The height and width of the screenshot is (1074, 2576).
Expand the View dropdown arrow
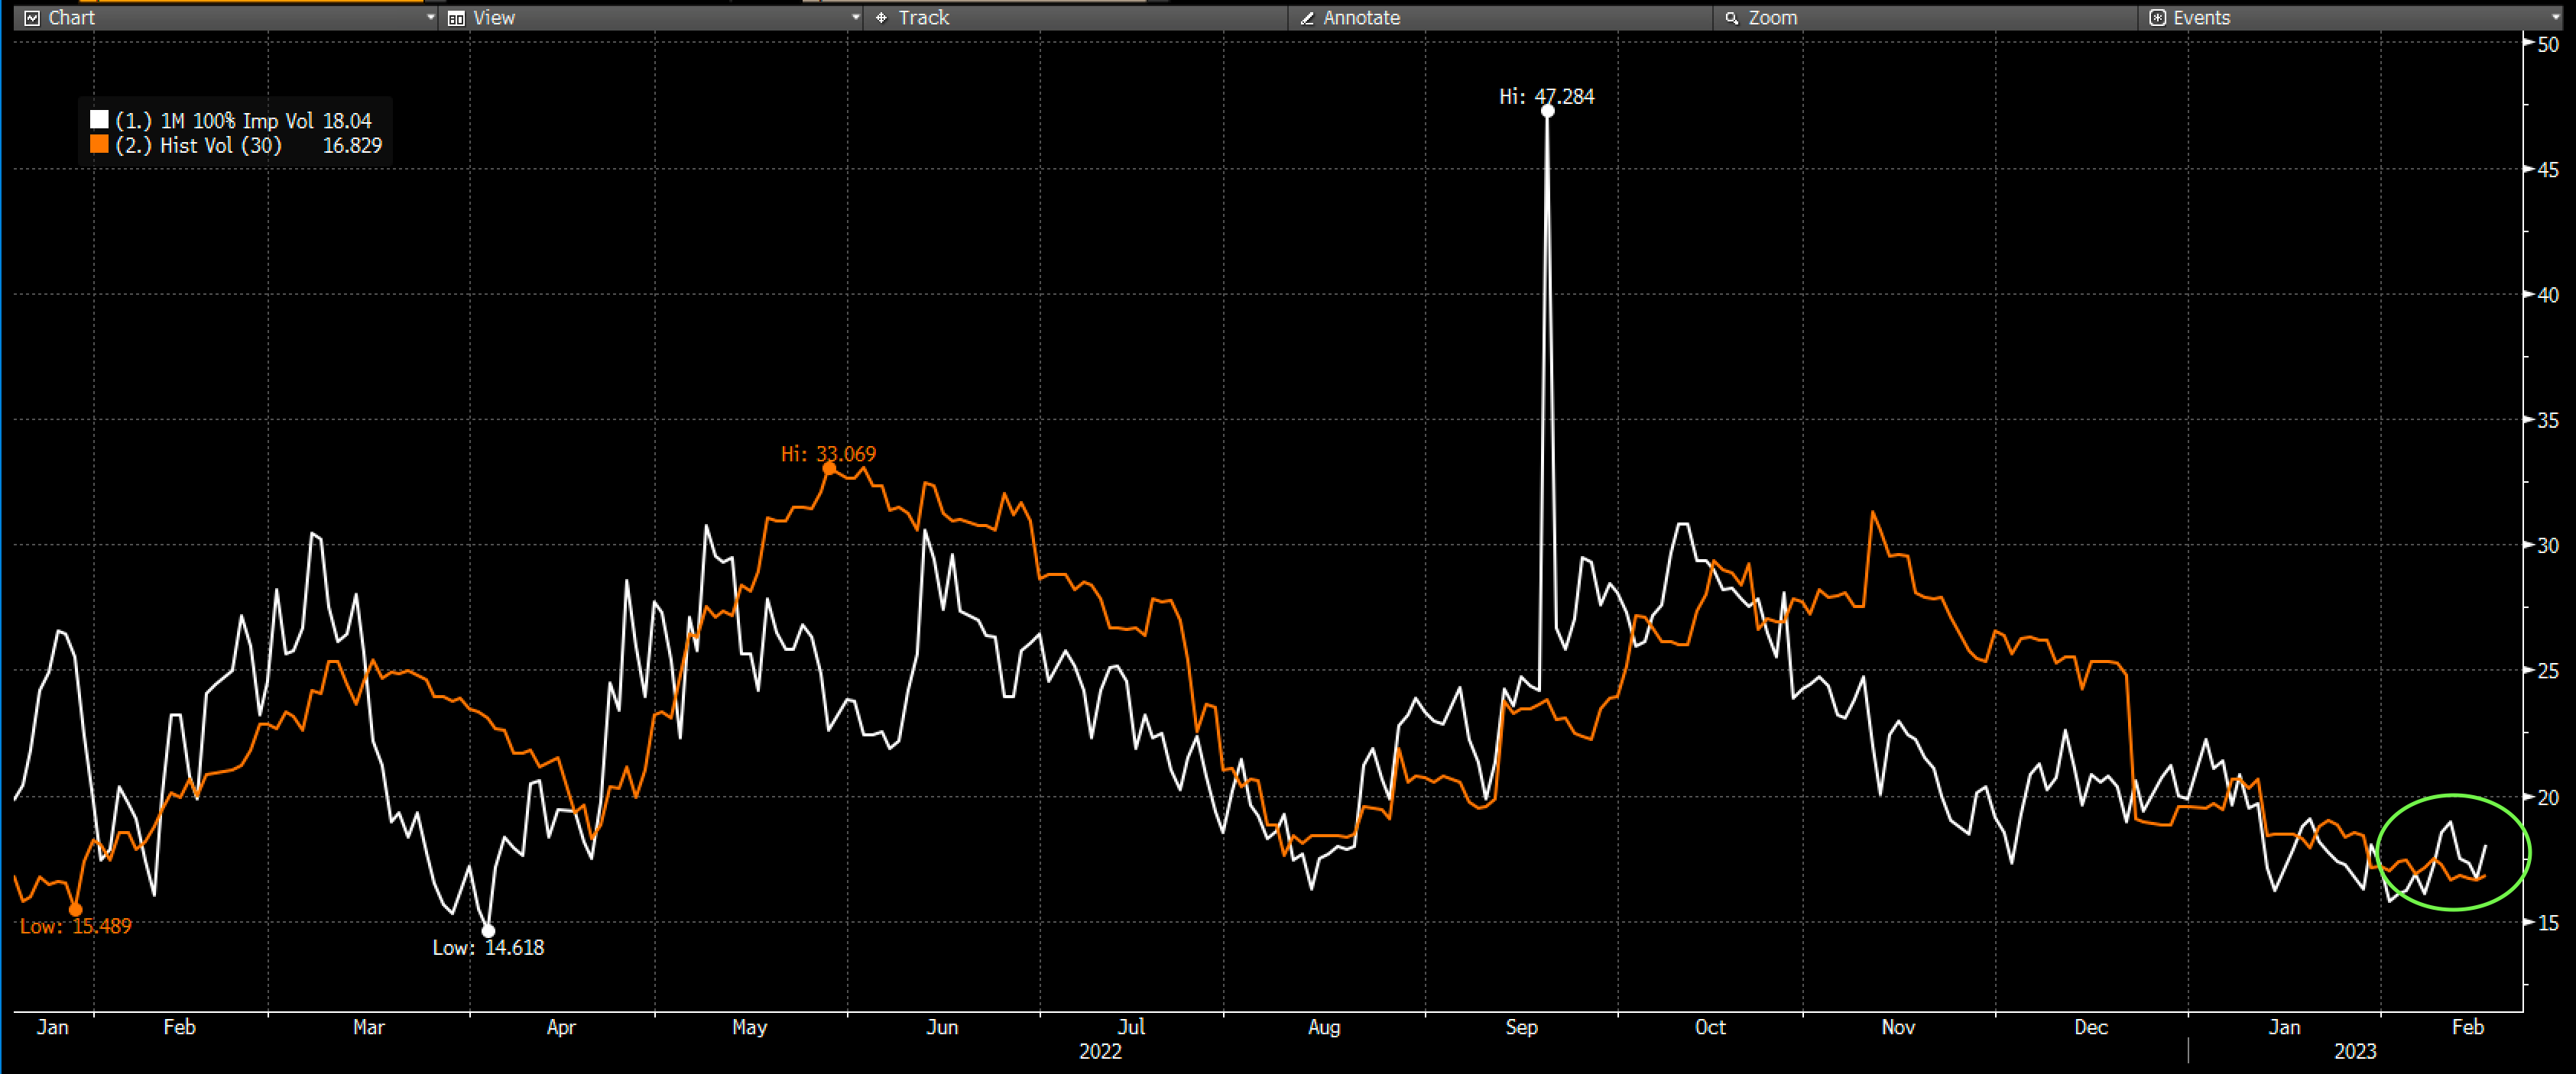(x=855, y=18)
